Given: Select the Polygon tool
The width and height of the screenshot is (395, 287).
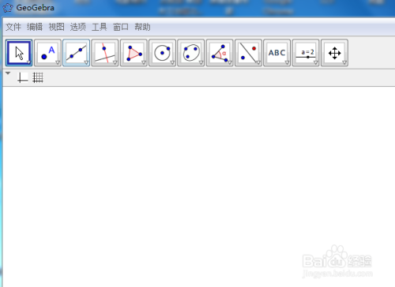Looking at the screenshot, I should (134, 53).
